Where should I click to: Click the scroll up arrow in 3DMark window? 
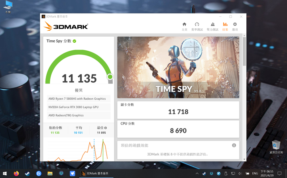click(244, 36)
